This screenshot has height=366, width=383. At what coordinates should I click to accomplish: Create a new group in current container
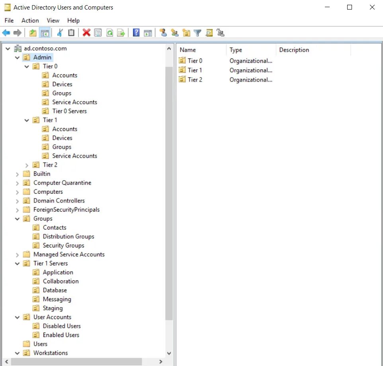[x=175, y=33]
